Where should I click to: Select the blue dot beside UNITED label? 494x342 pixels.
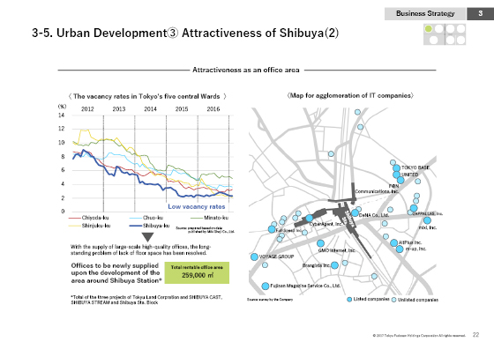[396, 175]
